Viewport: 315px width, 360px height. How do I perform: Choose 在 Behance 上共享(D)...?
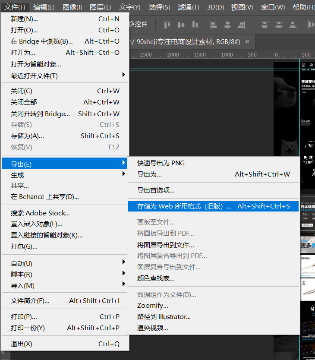[64, 197]
